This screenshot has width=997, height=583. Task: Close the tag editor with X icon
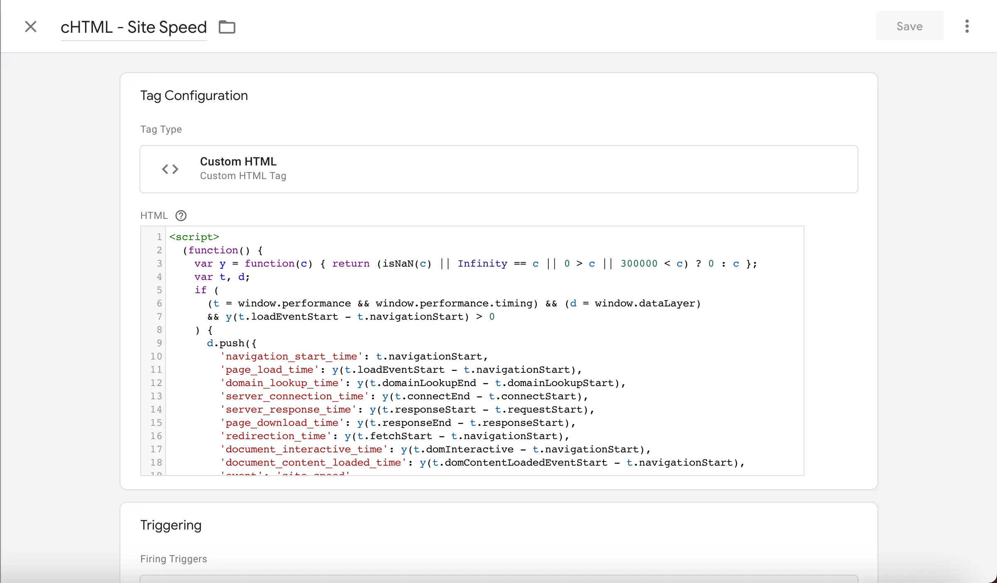[31, 27]
